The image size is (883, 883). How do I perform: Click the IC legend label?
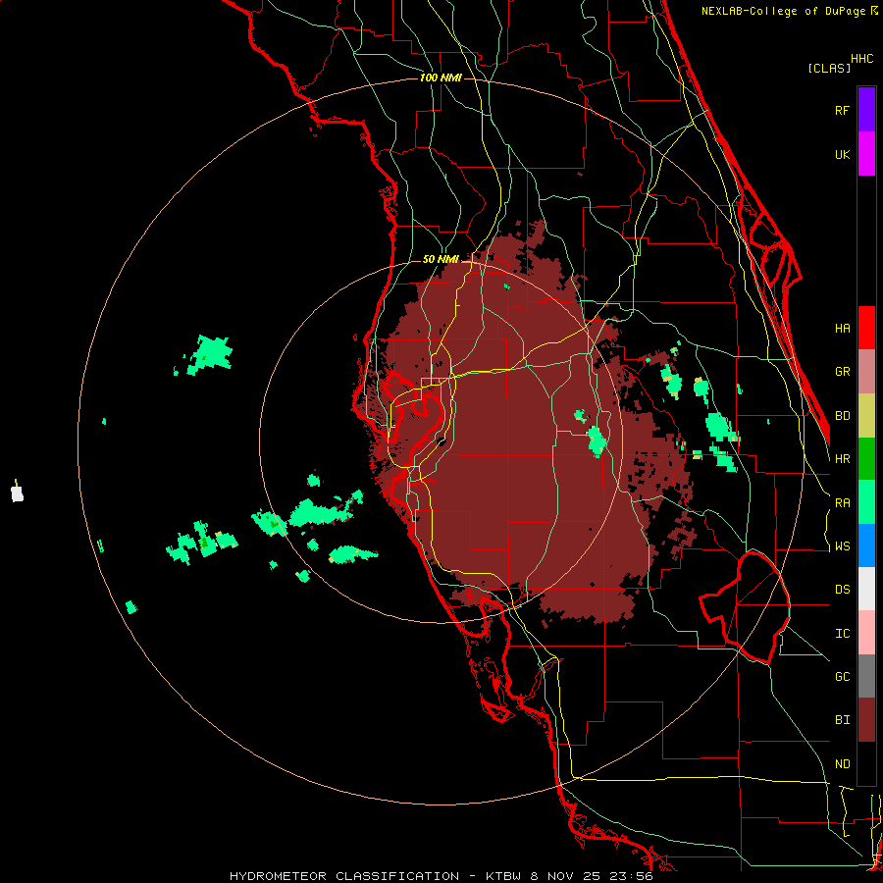pos(842,634)
